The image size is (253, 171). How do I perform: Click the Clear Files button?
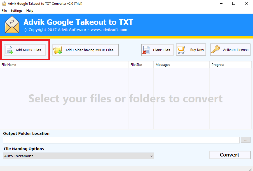tap(158, 50)
